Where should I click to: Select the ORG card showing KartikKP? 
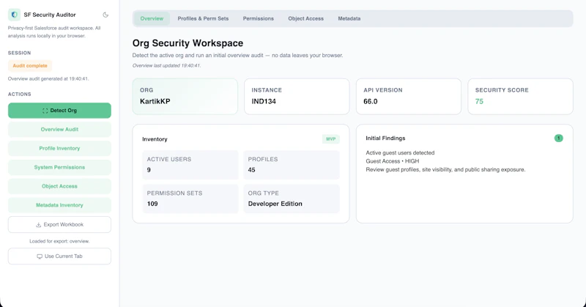185,97
